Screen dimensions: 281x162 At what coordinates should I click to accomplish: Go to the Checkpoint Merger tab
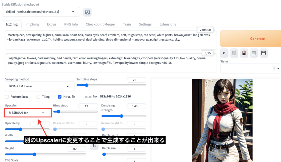pos(100,24)
